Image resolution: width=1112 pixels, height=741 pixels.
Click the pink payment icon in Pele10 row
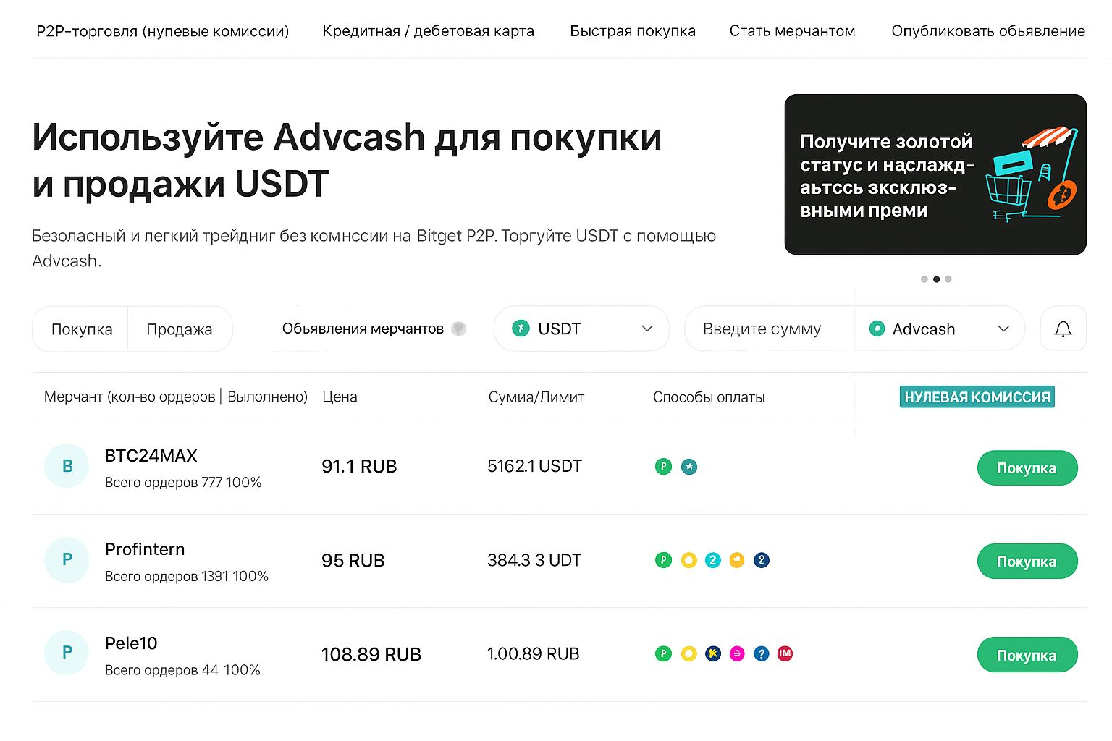click(737, 653)
